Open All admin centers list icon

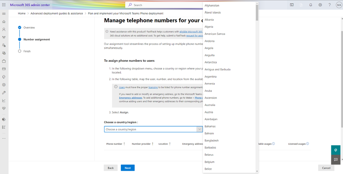[4, 127]
